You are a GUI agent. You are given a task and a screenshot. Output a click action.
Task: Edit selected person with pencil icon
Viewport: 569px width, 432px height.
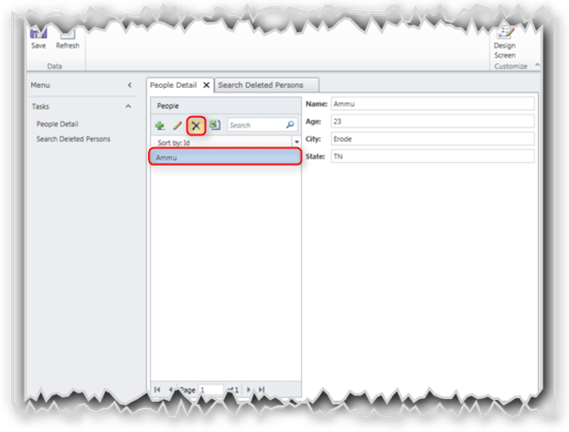177,125
